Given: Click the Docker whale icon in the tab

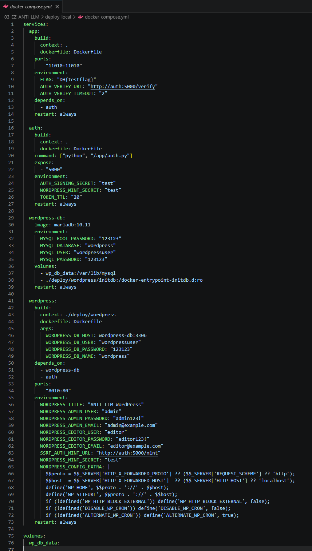Looking at the screenshot, I should click(x=6, y=7).
